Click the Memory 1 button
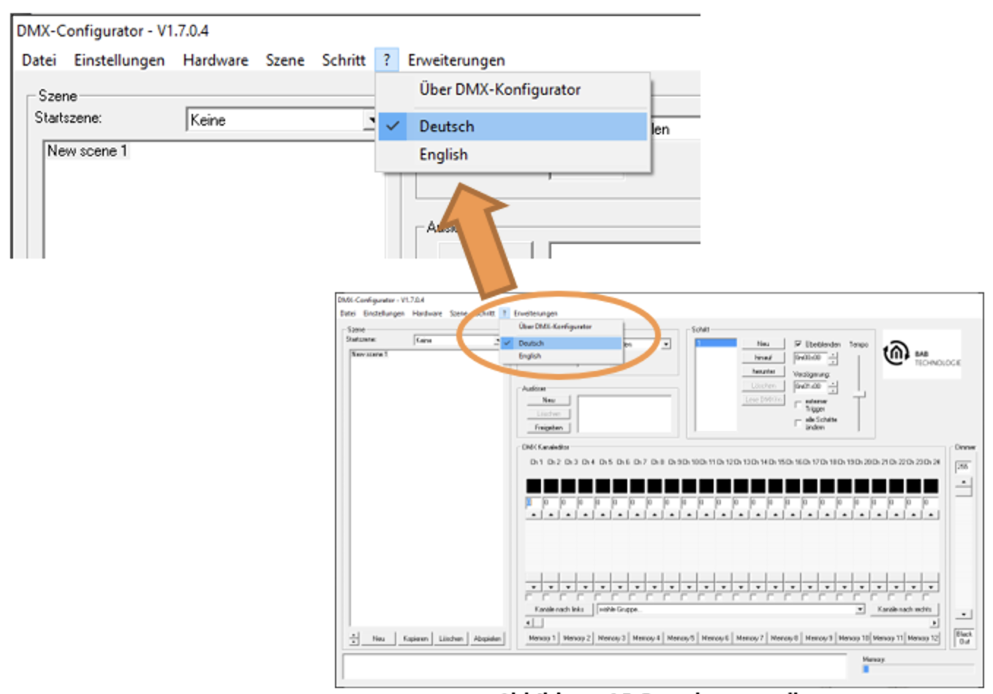The height and width of the screenshot is (694, 993). coord(542,638)
